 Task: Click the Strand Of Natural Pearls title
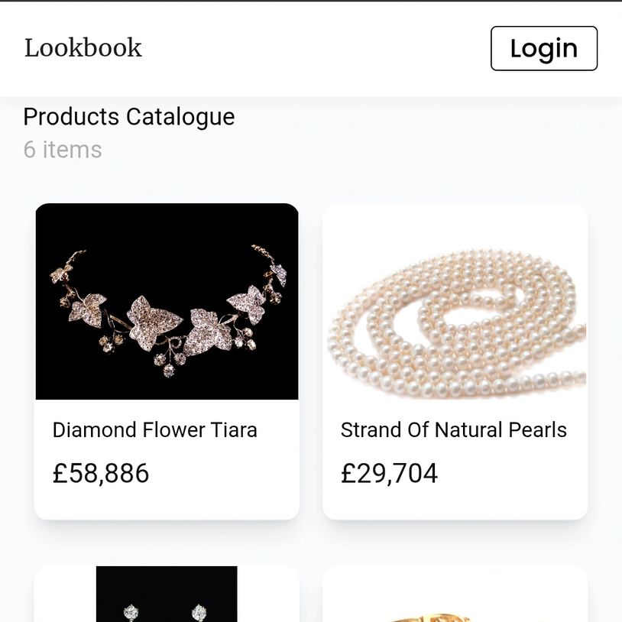pos(453,429)
